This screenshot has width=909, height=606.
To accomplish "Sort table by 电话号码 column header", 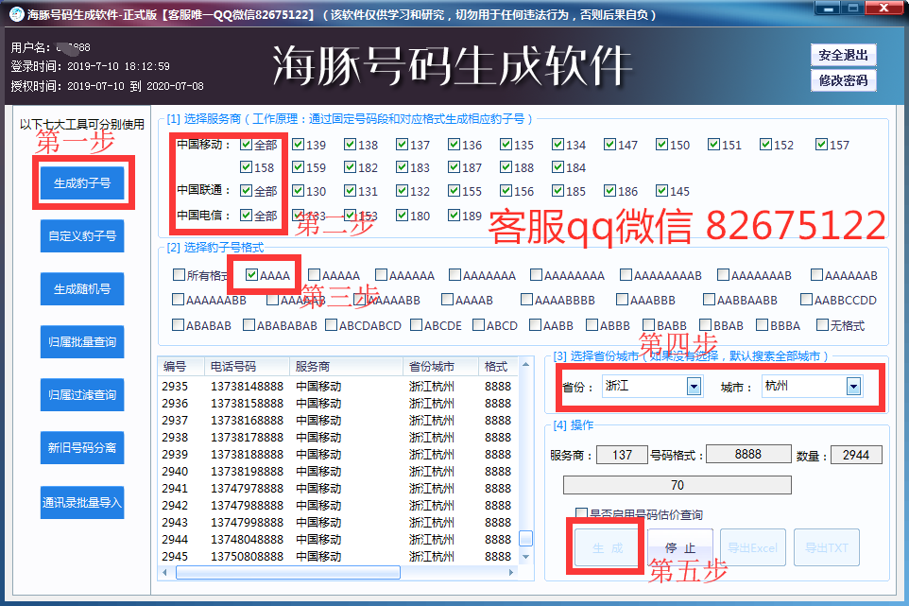I will (x=247, y=367).
